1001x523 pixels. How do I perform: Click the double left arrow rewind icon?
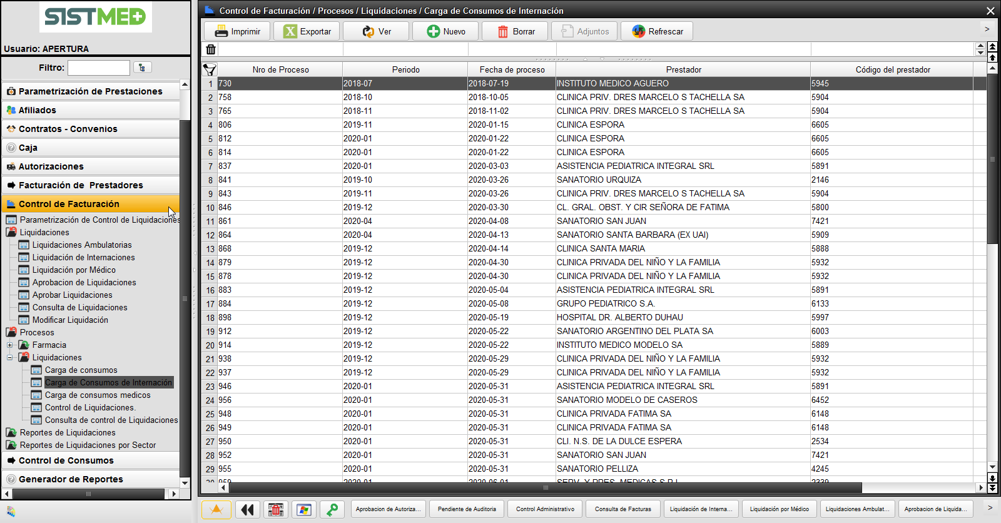click(x=247, y=510)
